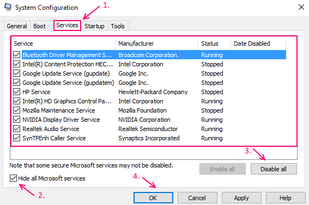
Task: Select Mozilla Maintenance Service name
Action: 59,110
